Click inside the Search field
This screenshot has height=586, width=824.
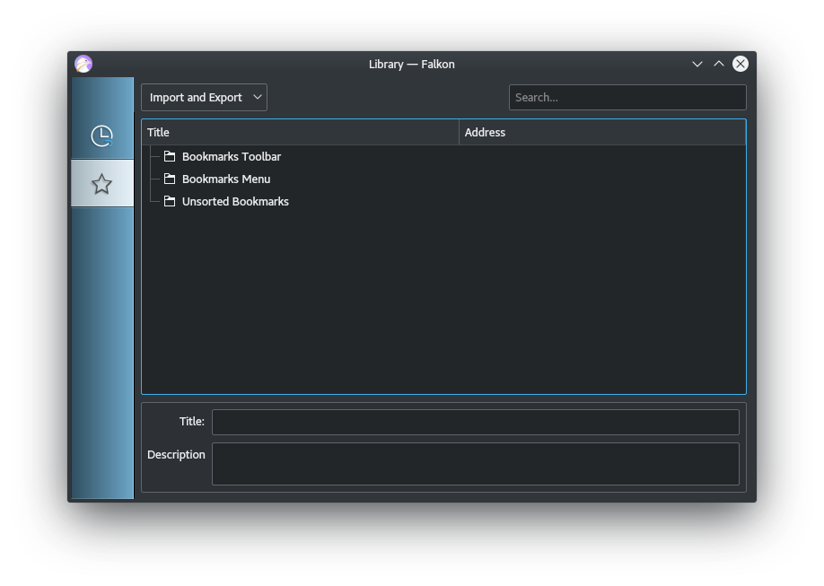(627, 97)
